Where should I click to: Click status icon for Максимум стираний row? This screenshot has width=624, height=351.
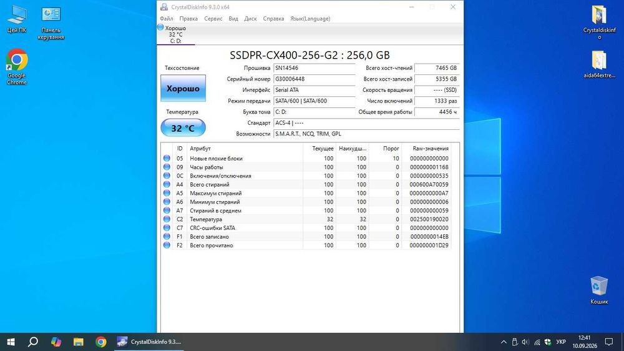[167, 193]
